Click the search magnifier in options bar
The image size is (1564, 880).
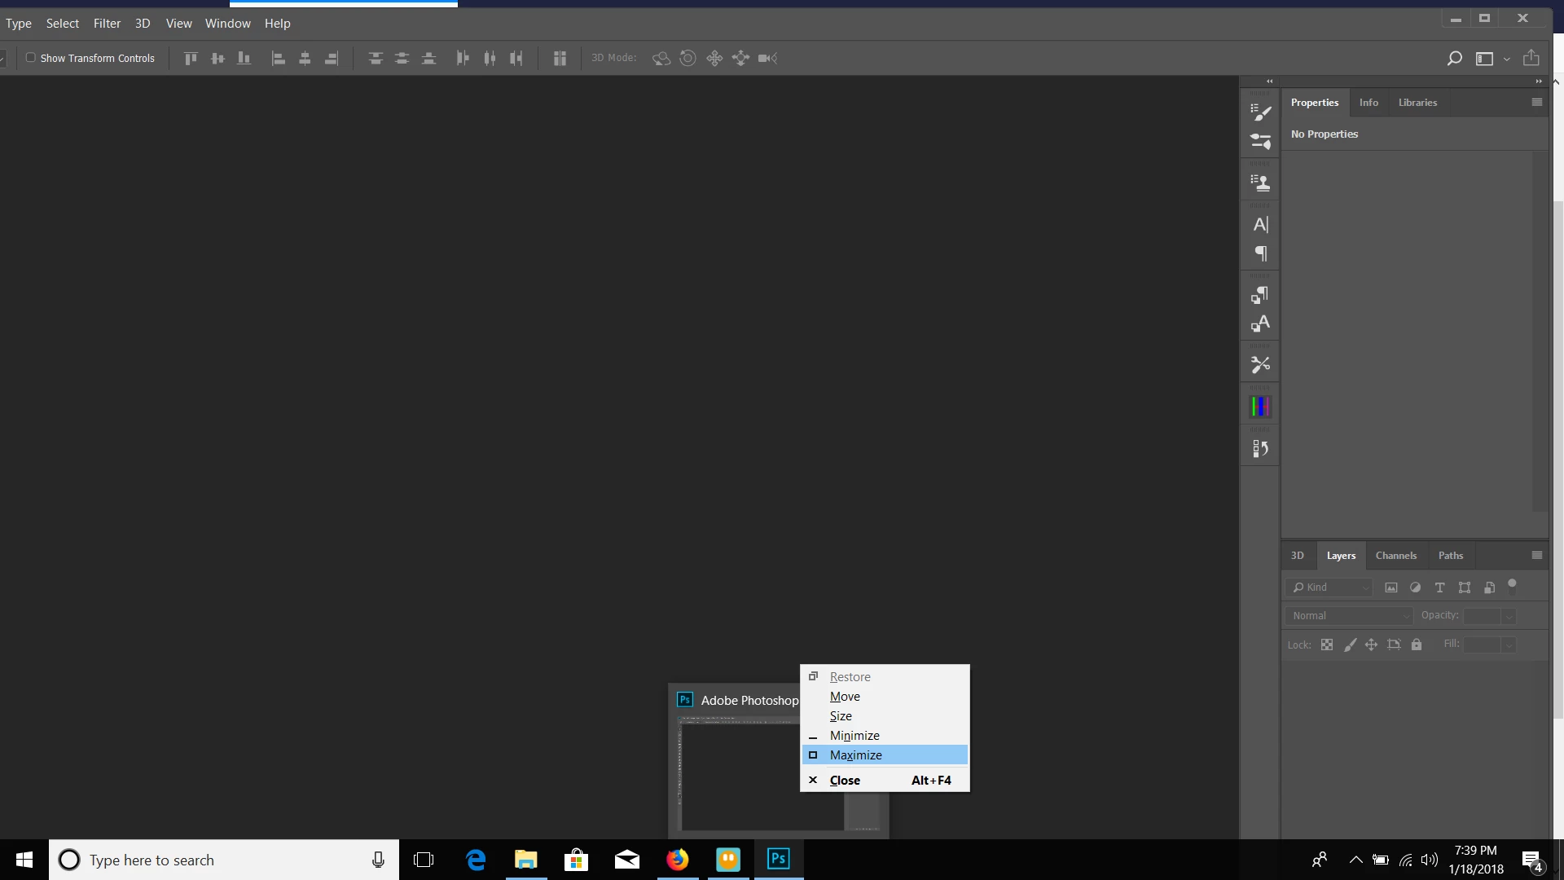(x=1454, y=59)
